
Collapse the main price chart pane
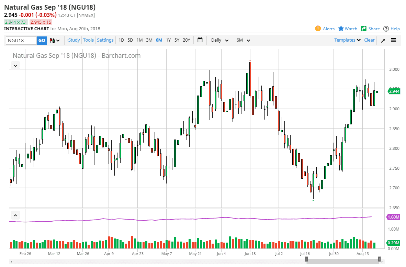coord(15,66)
